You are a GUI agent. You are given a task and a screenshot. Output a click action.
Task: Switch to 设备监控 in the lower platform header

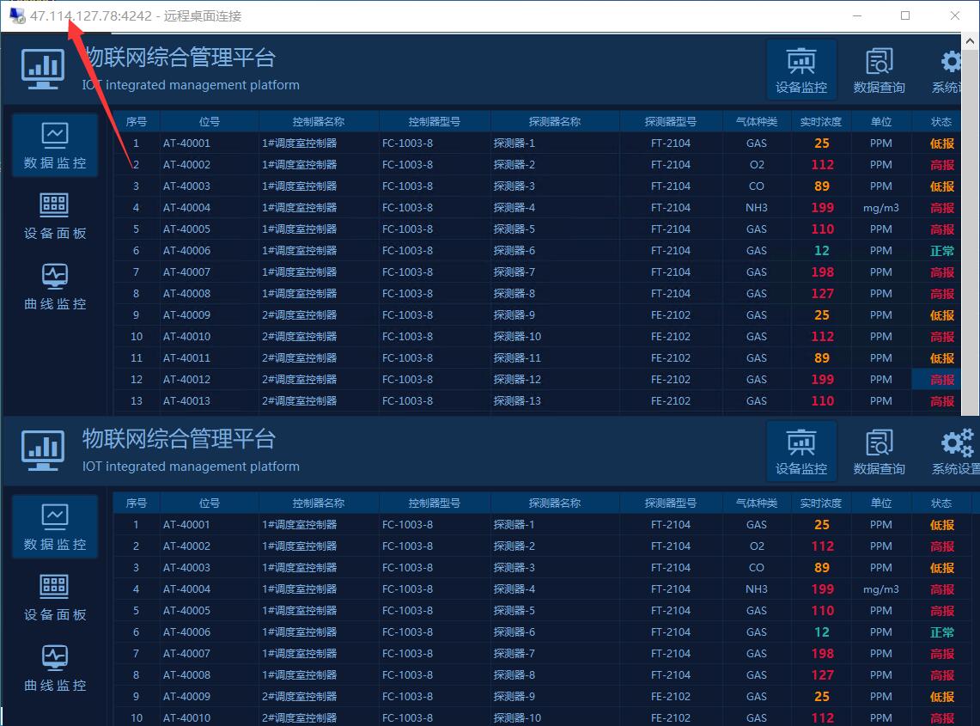pos(800,452)
